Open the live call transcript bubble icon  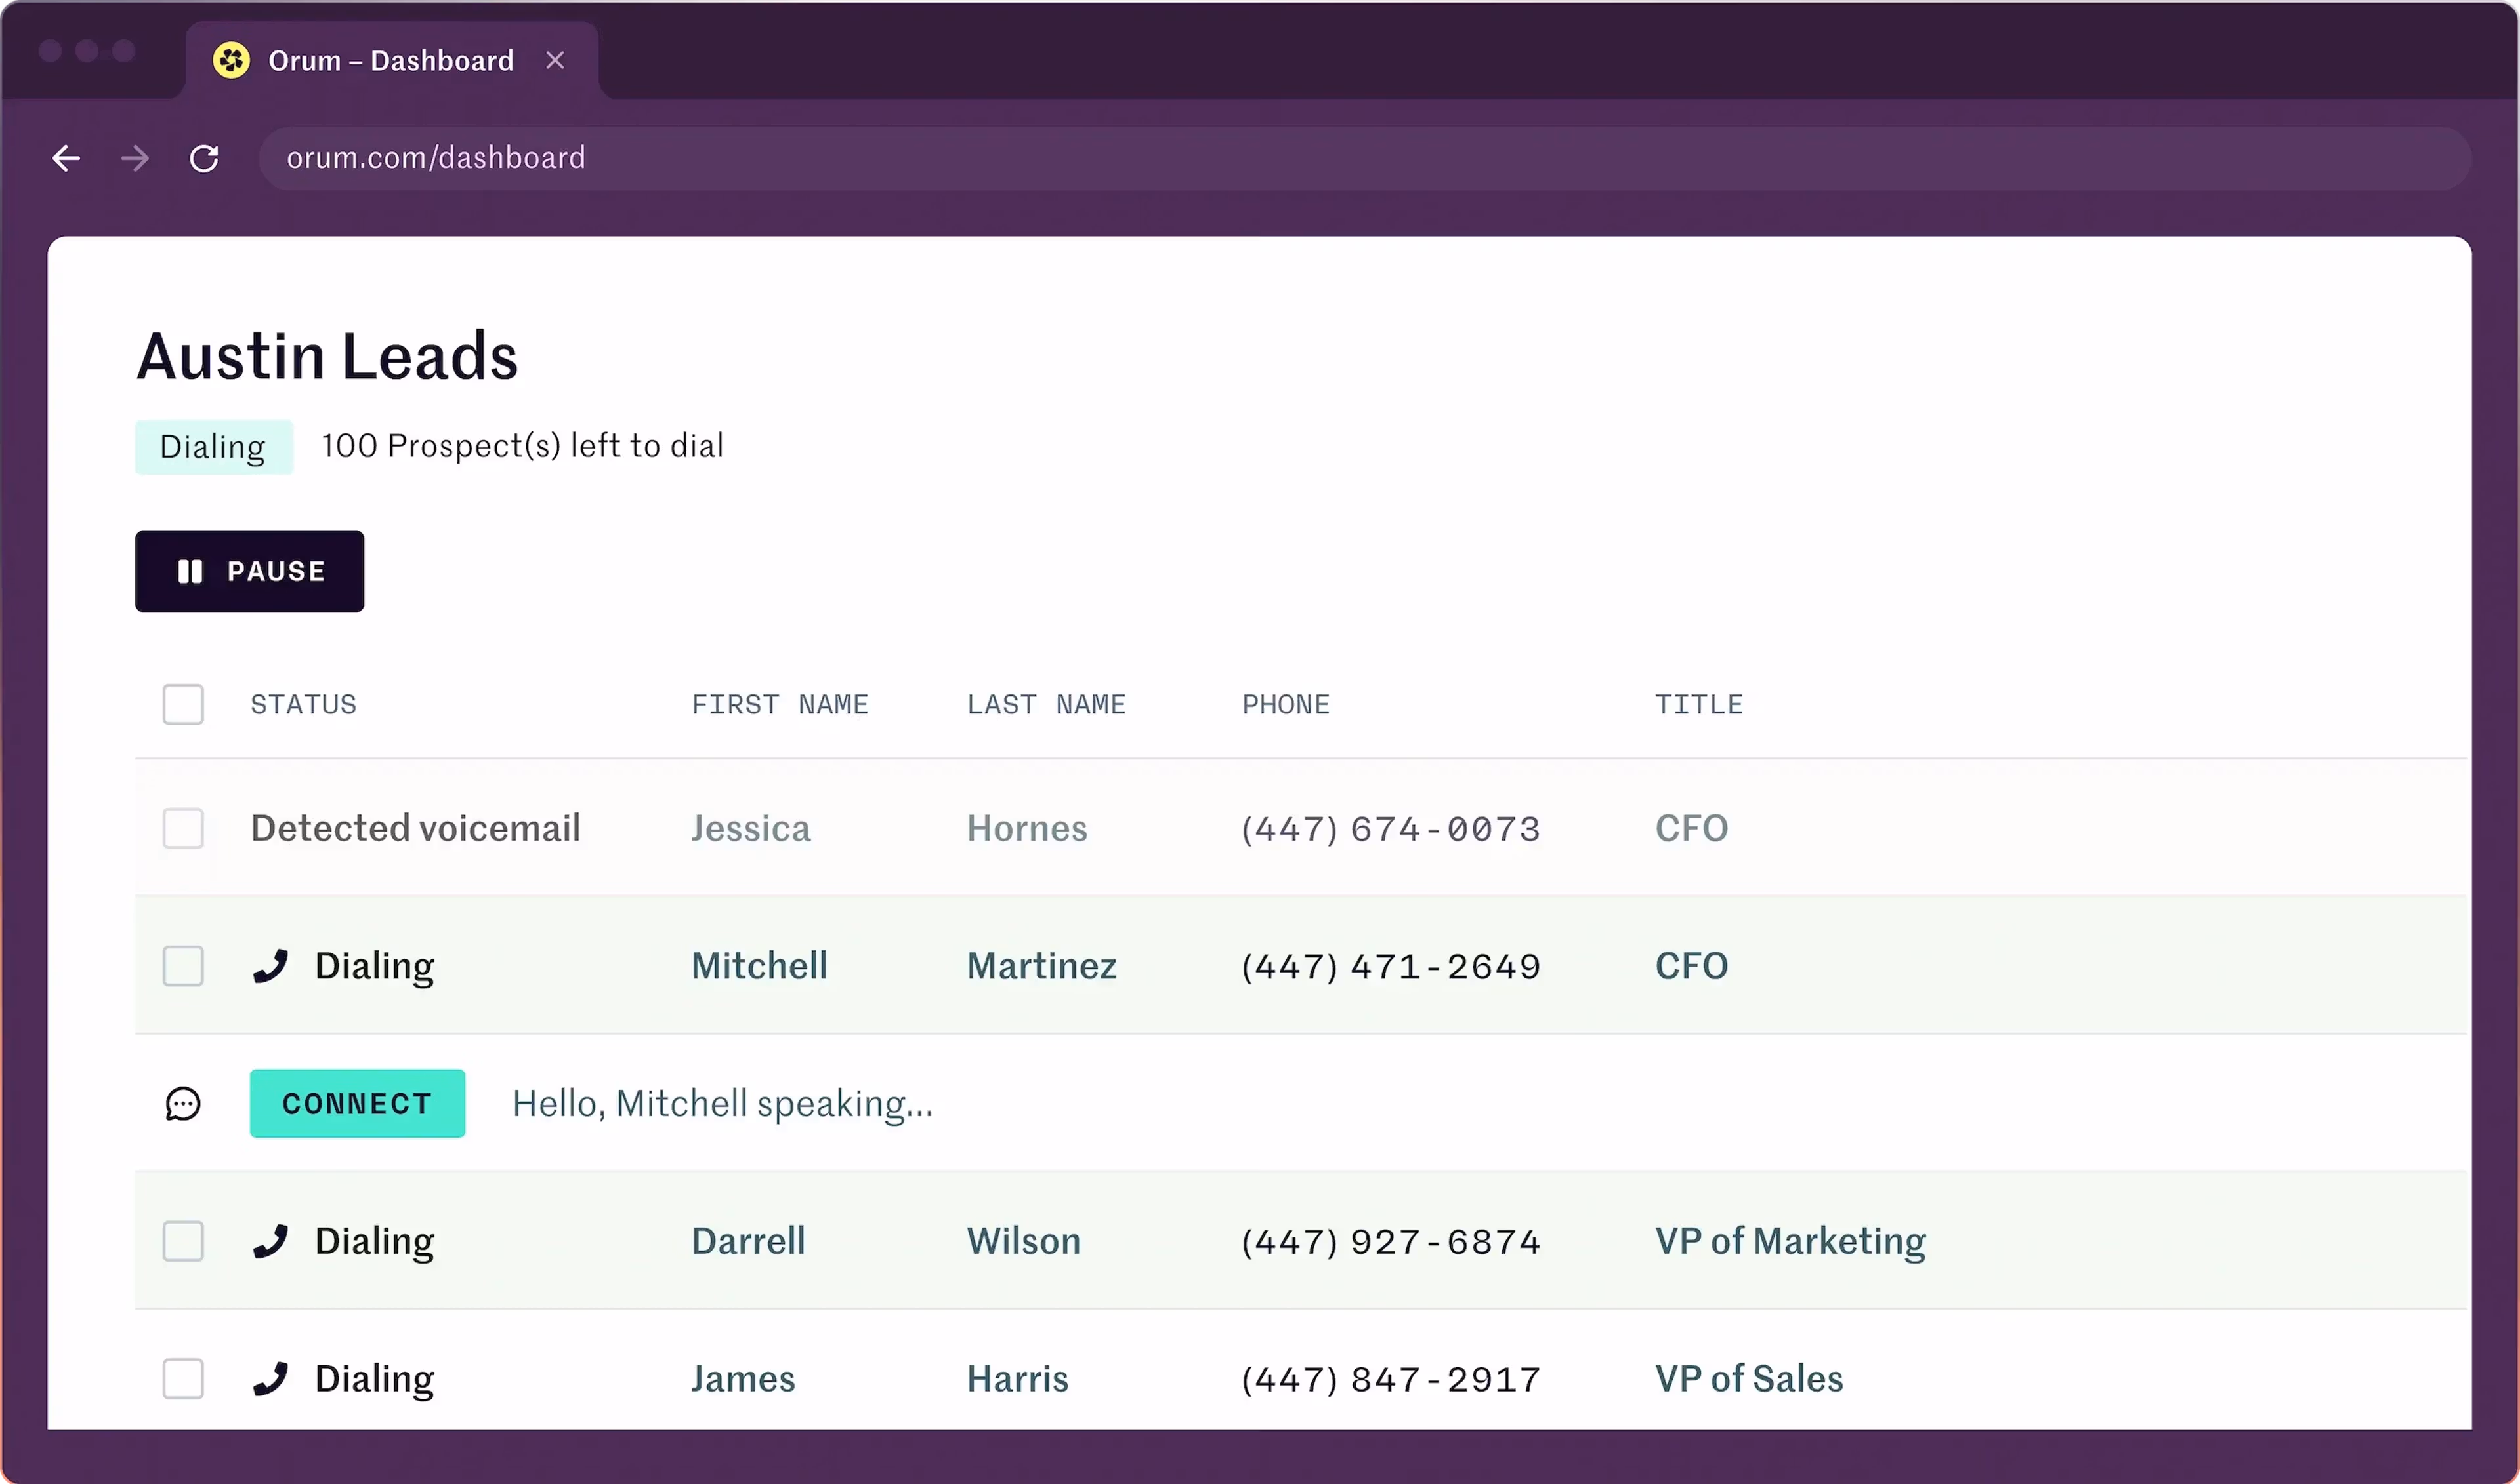(x=182, y=1104)
